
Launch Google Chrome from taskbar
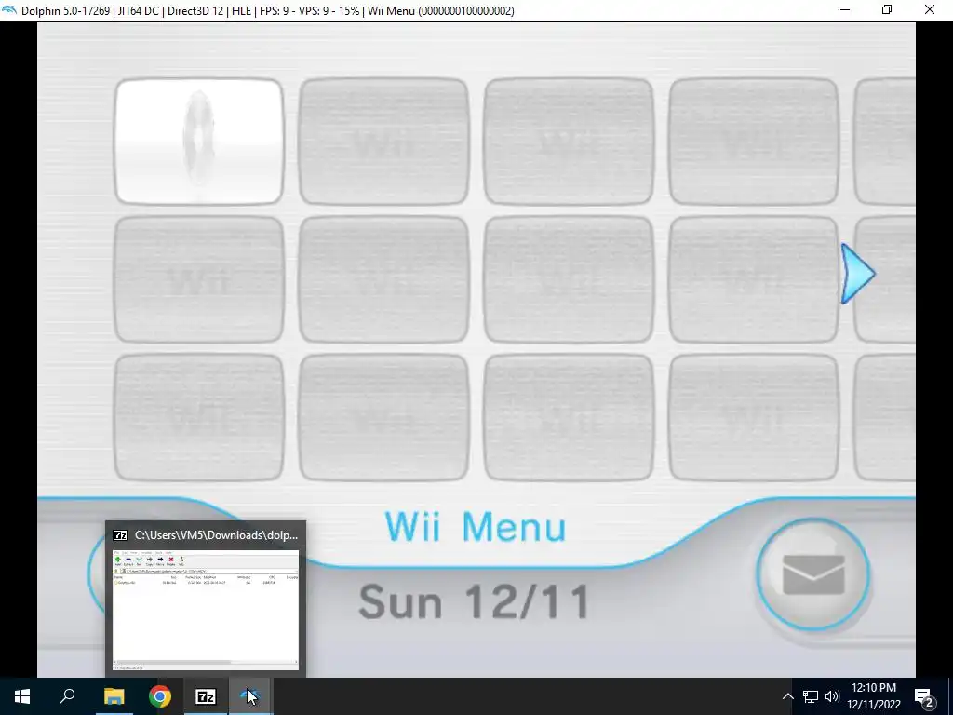point(160,696)
